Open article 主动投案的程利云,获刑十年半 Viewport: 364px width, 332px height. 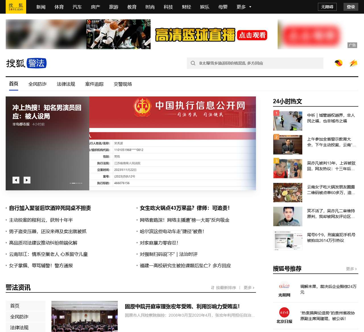(x=41, y=220)
